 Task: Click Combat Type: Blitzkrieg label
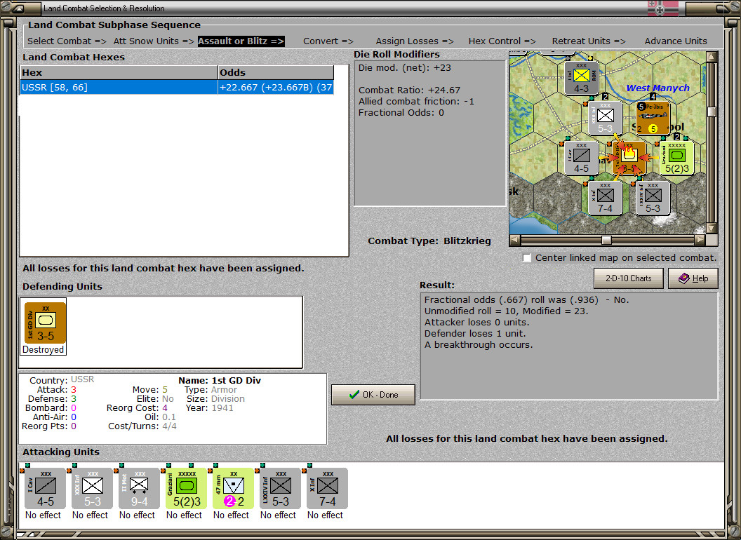429,241
